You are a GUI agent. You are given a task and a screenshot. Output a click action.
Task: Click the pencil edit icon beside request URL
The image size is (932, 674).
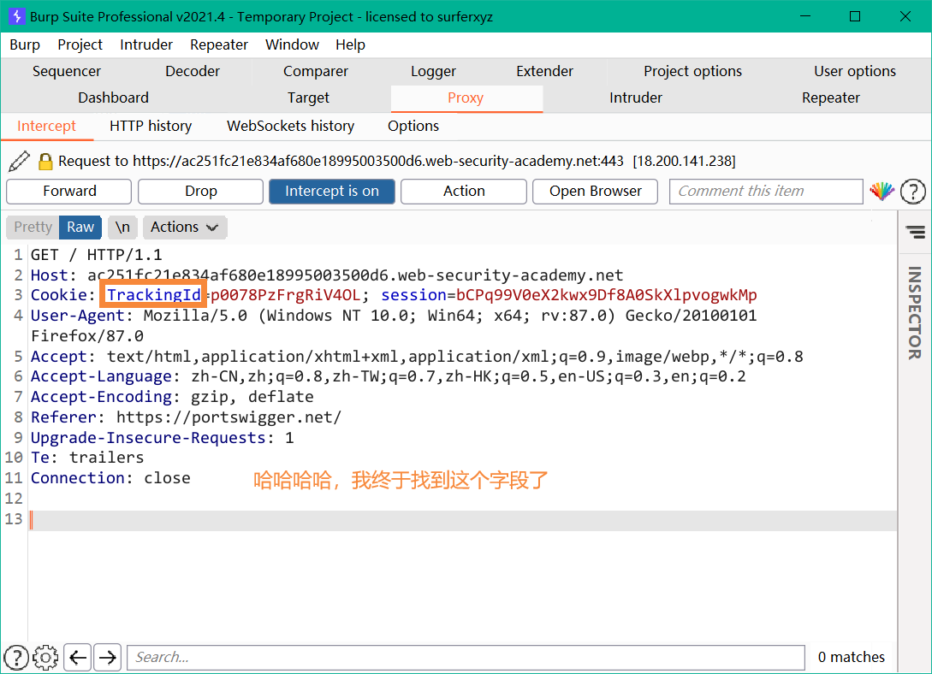[19, 161]
